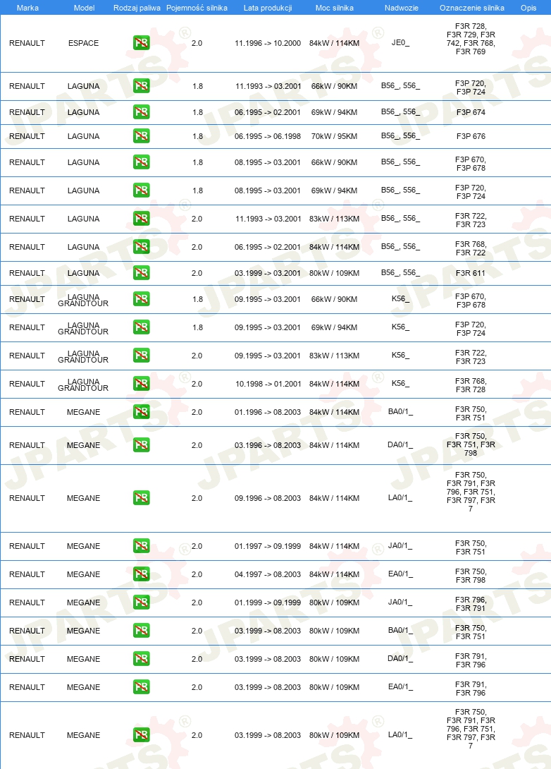Image resolution: width=551 pixels, height=769 pixels.
Task: Click the JE0_ body code cell
Action: coord(400,43)
